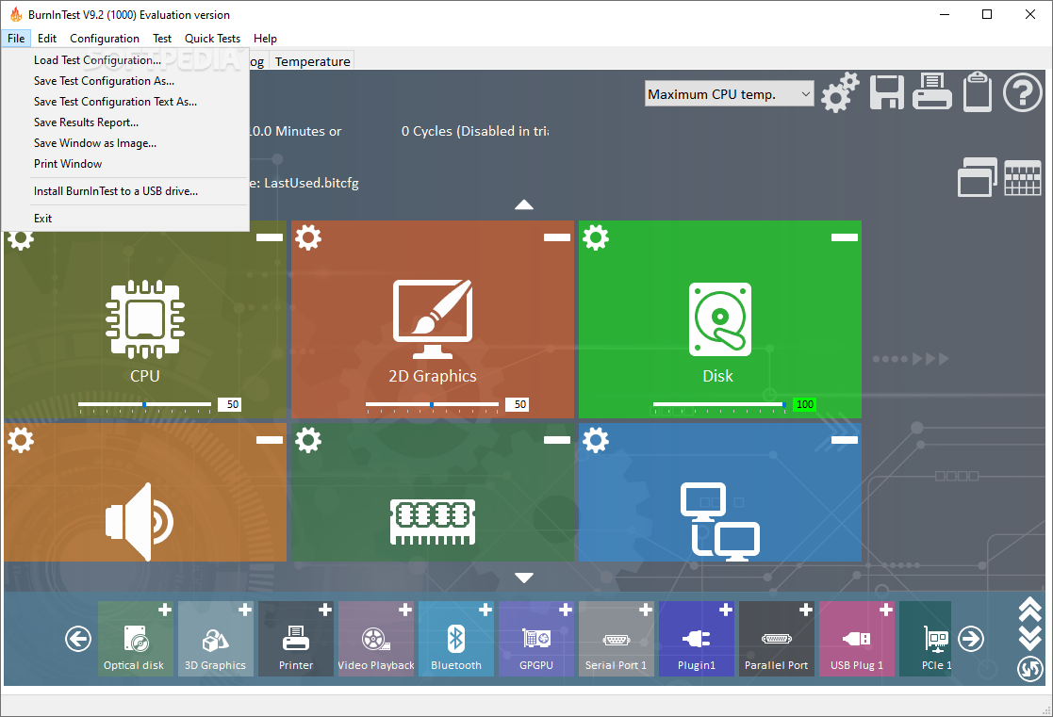
Task: Click the Disk drive tile icon
Action: tap(720, 318)
